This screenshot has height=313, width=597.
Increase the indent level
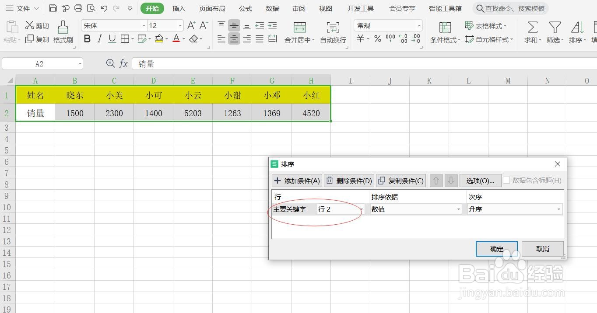(272, 25)
